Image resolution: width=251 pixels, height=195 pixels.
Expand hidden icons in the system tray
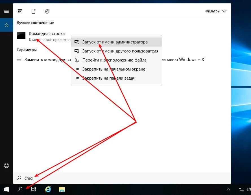(x=228, y=189)
